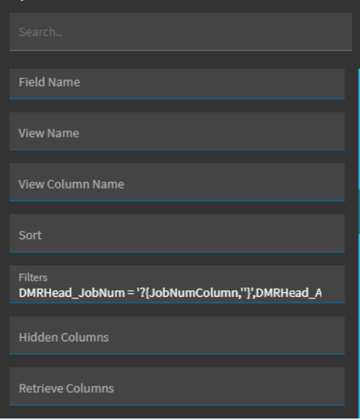Click the Search.. input field
This screenshot has height=420, width=360.
(181, 32)
